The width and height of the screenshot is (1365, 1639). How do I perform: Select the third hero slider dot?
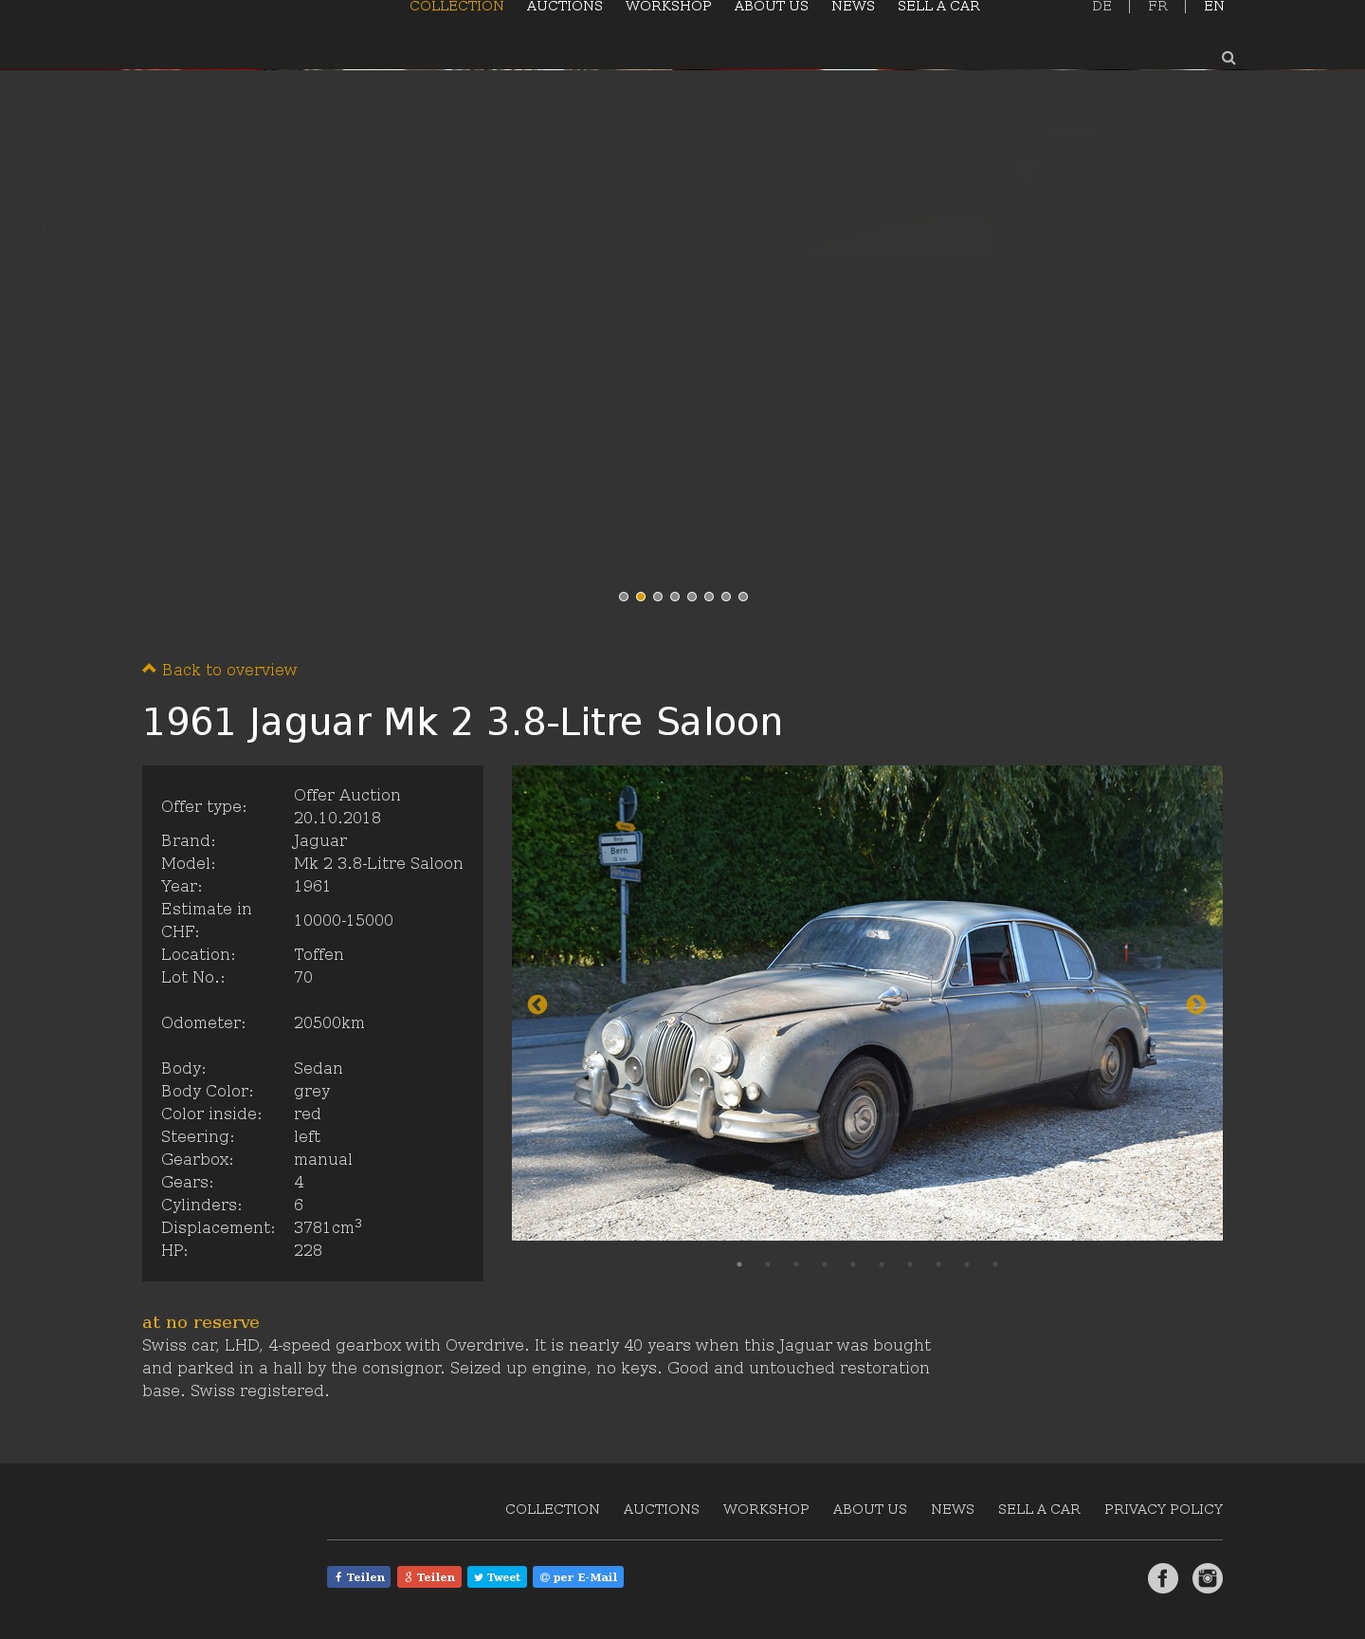pos(658,597)
